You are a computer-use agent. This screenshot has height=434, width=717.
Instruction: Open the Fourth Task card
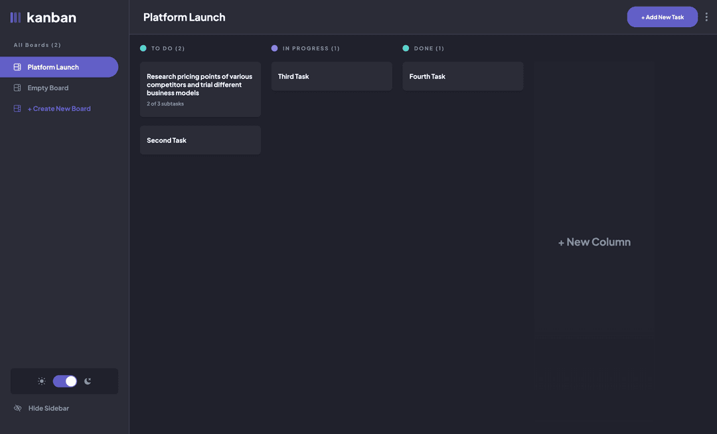click(463, 76)
